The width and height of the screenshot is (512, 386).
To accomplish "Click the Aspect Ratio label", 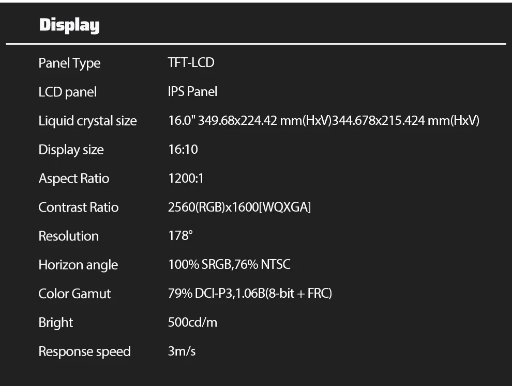I will (74, 179).
